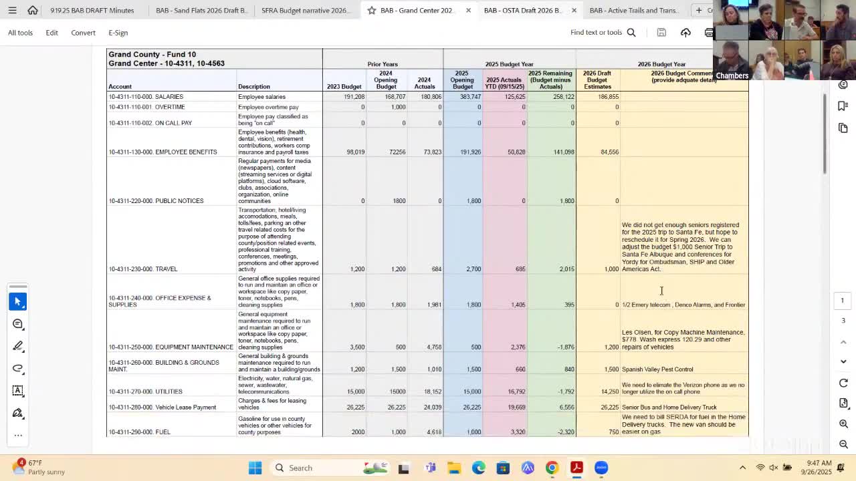This screenshot has width=856, height=481.
Task: Open Google Chrome from the taskbar
Action: click(552, 468)
